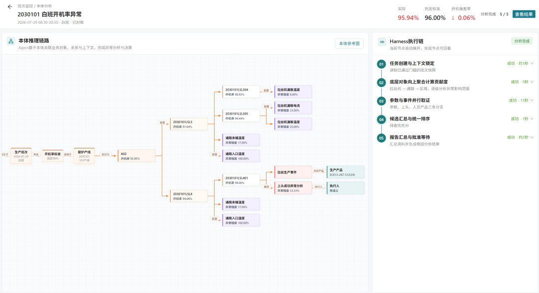
Task: Expand the 参数与事件并行取证 step chevron
Action: point(532,101)
